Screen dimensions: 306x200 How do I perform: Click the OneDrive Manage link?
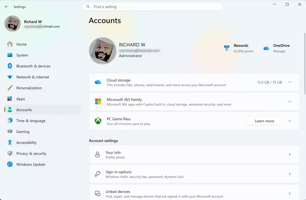[279, 51]
